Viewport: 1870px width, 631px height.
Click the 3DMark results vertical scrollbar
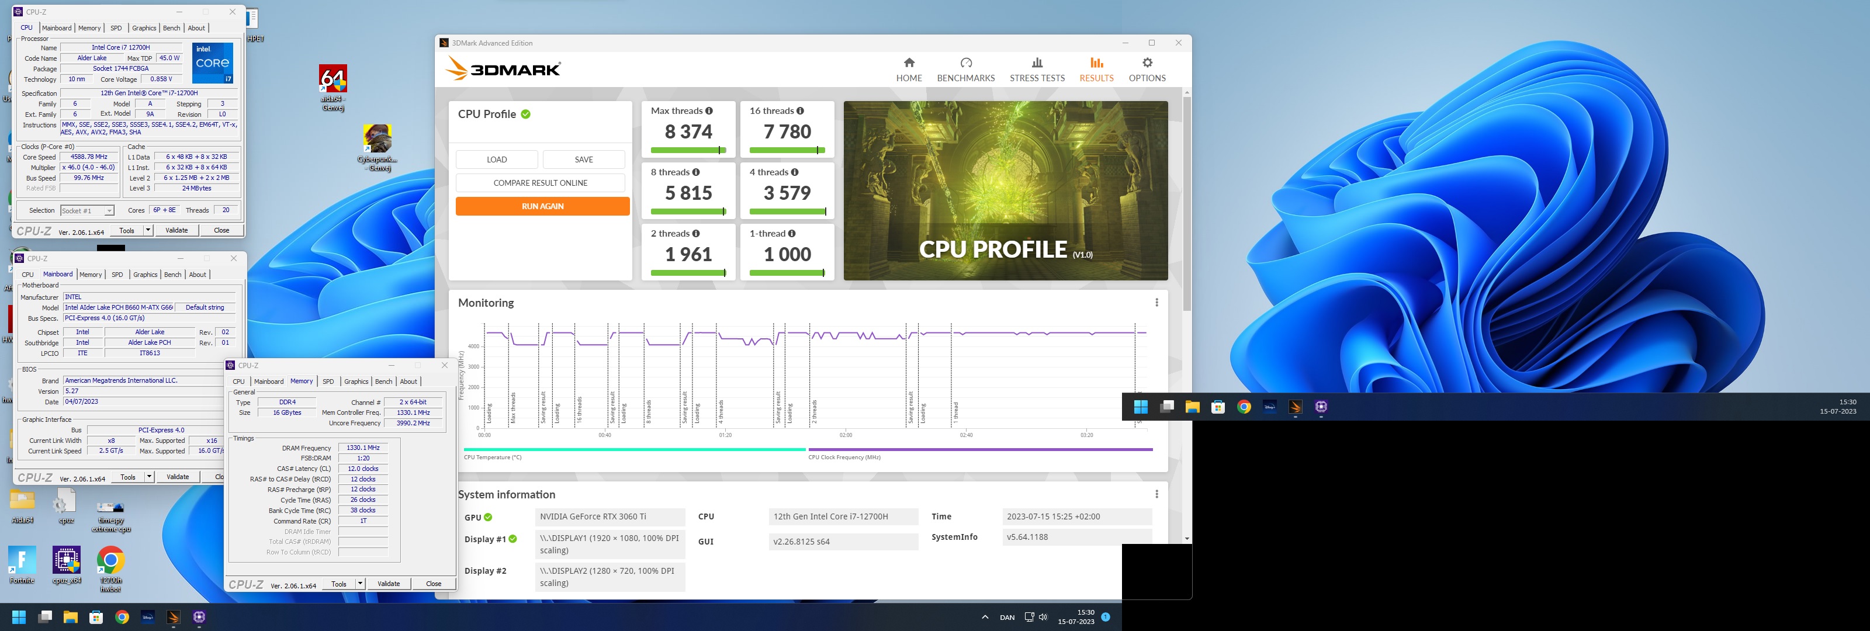pyautogui.click(x=1187, y=203)
